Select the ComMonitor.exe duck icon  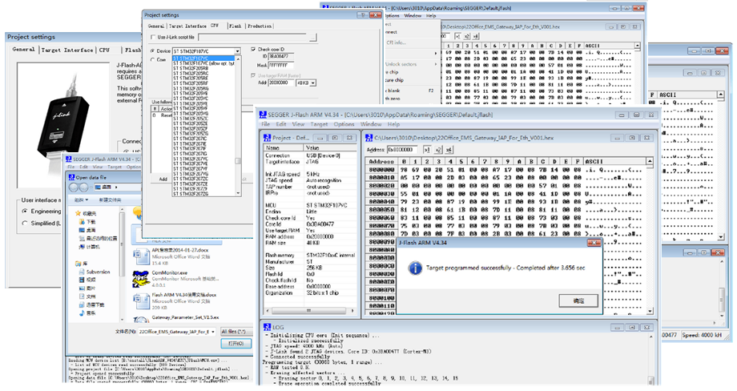(x=141, y=279)
